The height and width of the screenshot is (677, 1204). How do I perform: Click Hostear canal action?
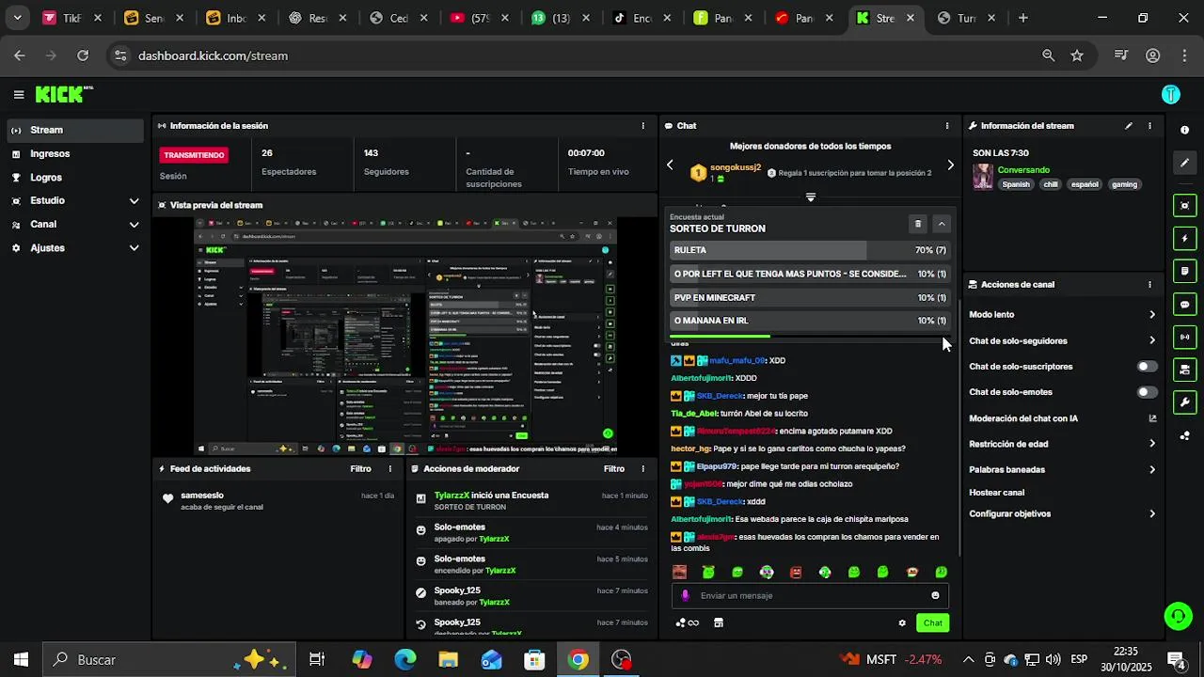[x=997, y=493]
